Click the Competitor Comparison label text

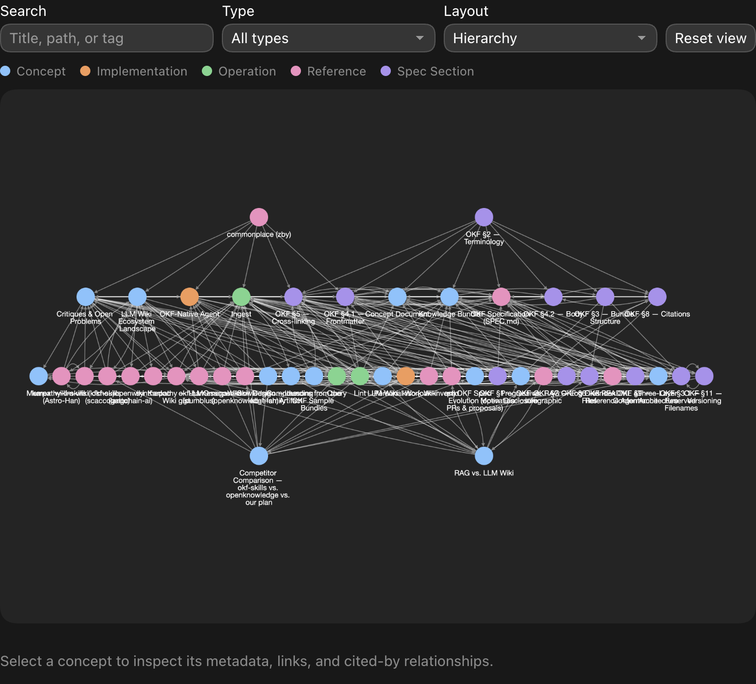(258, 488)
